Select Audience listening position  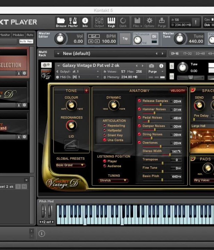coord(105,166)
